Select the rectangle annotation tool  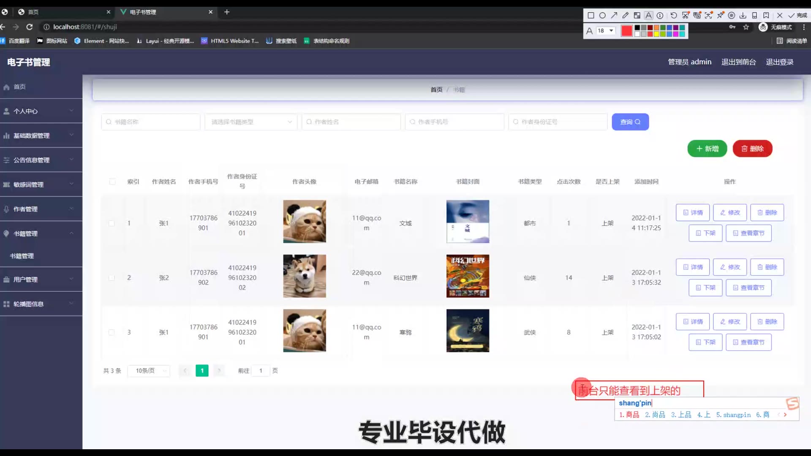(591, 16)
